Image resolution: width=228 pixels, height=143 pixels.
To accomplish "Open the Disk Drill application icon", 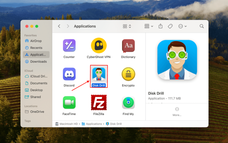I will click(x=99, y=74).
